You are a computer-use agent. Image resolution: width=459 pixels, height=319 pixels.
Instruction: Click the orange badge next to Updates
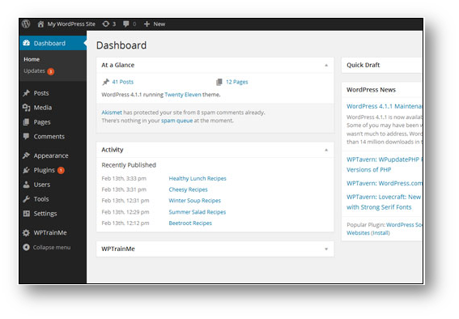(x=51, y=71)
